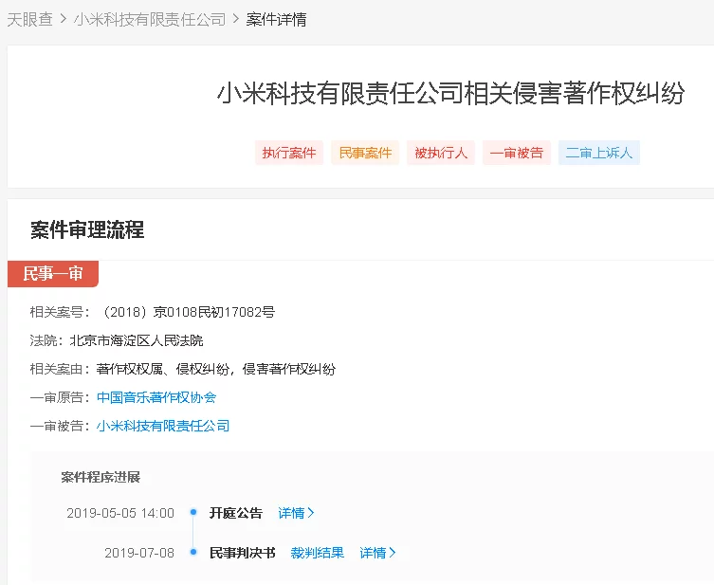
Task: Click 案件程序进展 subheading
Action: tap(101, 477)
